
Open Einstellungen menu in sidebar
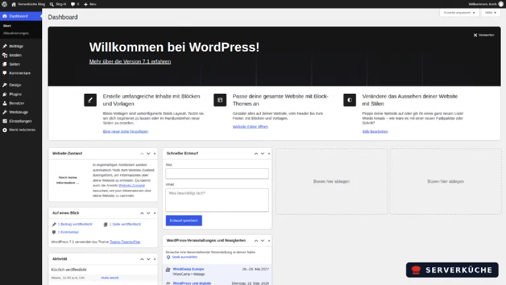point(21,121)
